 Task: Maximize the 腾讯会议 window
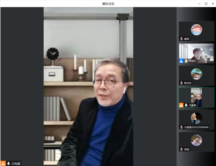click(206, 4)
